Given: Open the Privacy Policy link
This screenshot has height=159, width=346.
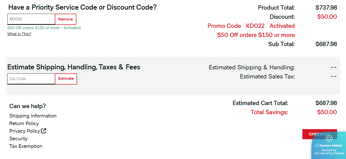Looking at the screenshot, I should tap(25, 131).
